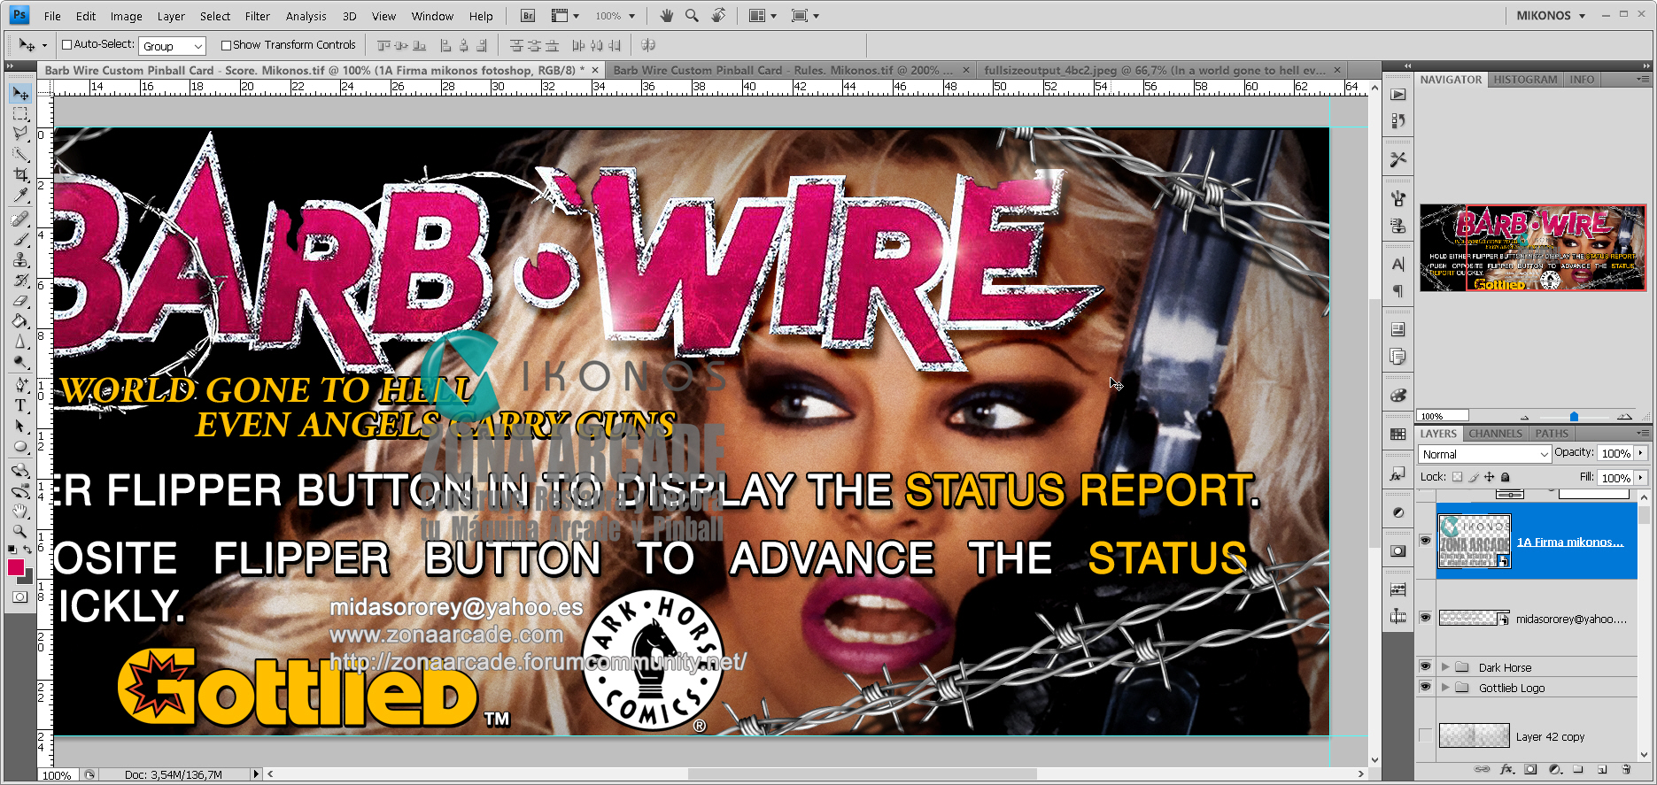Viewport: 1657px width, 785px height.
Task: Select the Eraser tool
Action: click(x=19, y=301)
